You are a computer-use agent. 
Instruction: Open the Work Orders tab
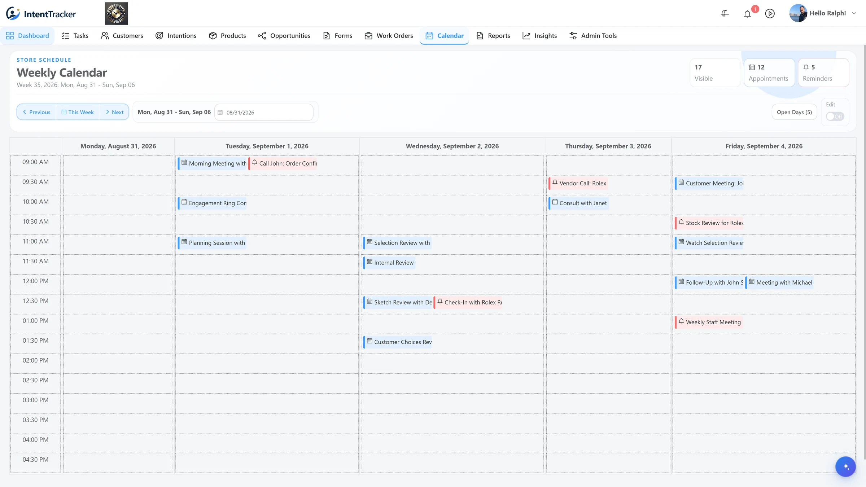coord(389,36)
